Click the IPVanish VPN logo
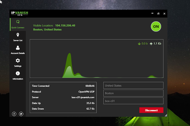 click(20, 14)
